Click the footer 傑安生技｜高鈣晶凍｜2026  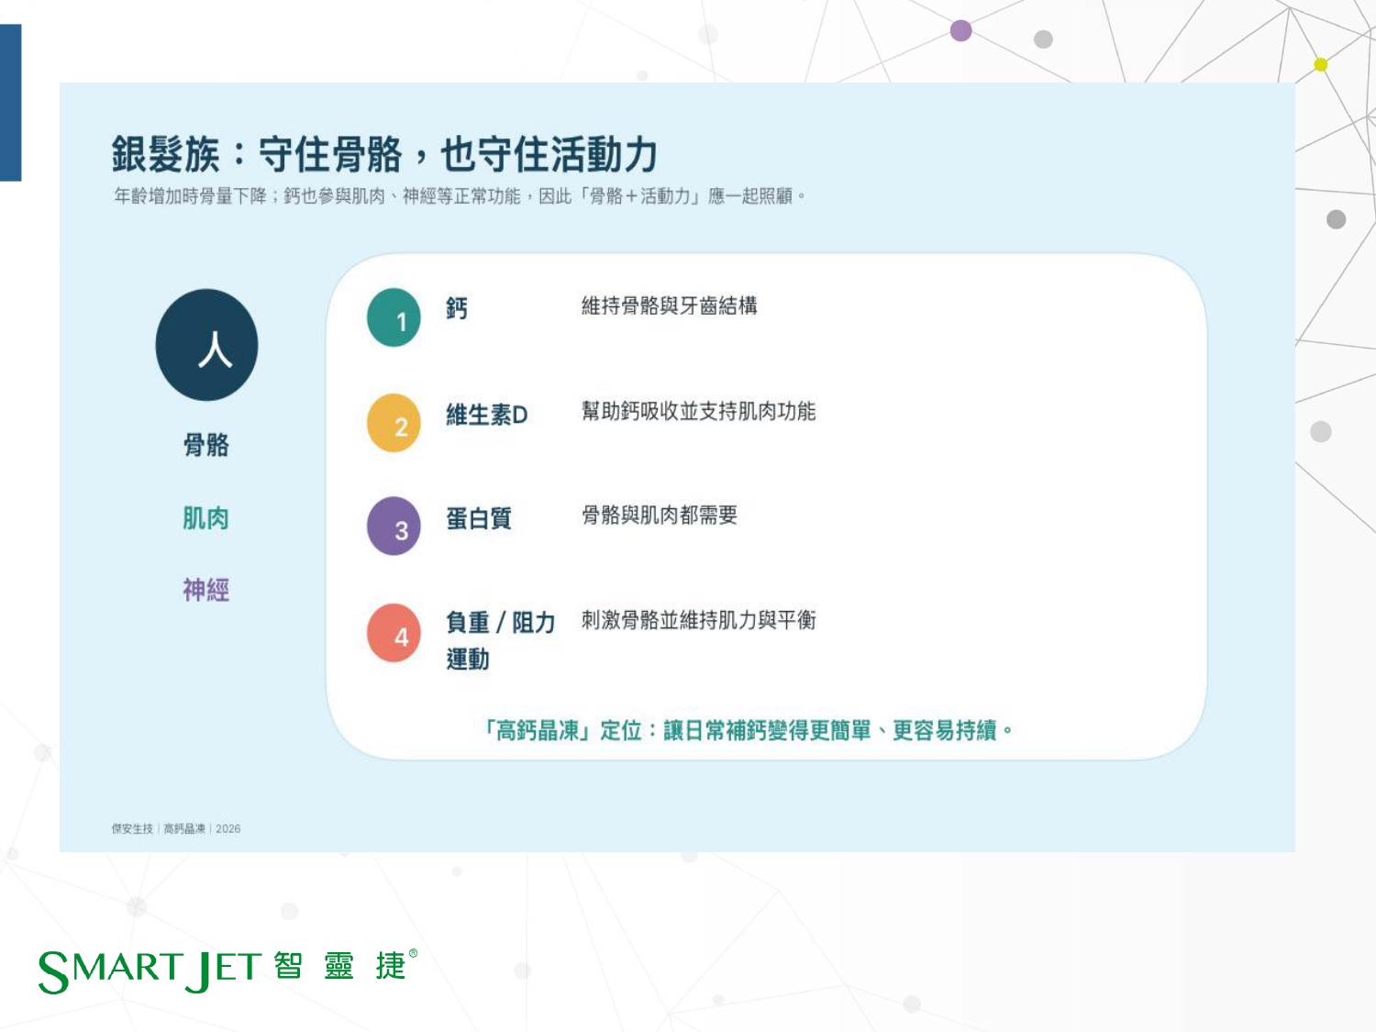tap(176, 828)
